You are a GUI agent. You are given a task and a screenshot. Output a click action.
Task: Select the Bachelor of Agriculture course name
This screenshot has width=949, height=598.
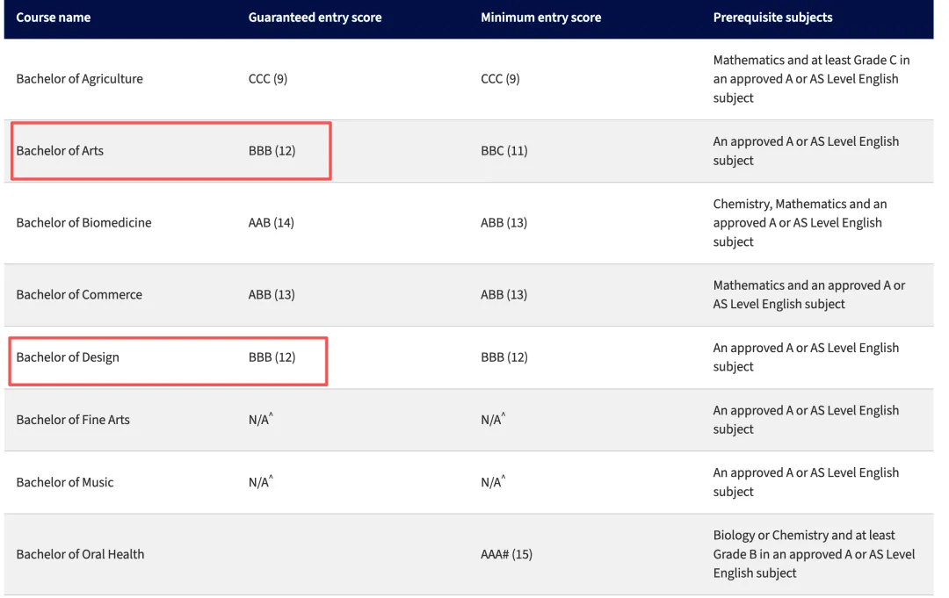79,79
